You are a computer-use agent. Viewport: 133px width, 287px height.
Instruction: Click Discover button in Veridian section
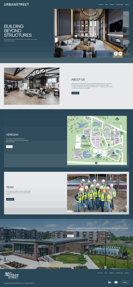point(9,147)
